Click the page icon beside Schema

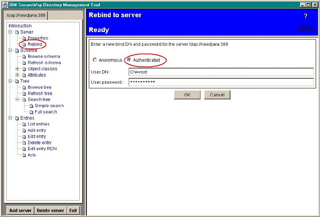[x=17, y=50]
